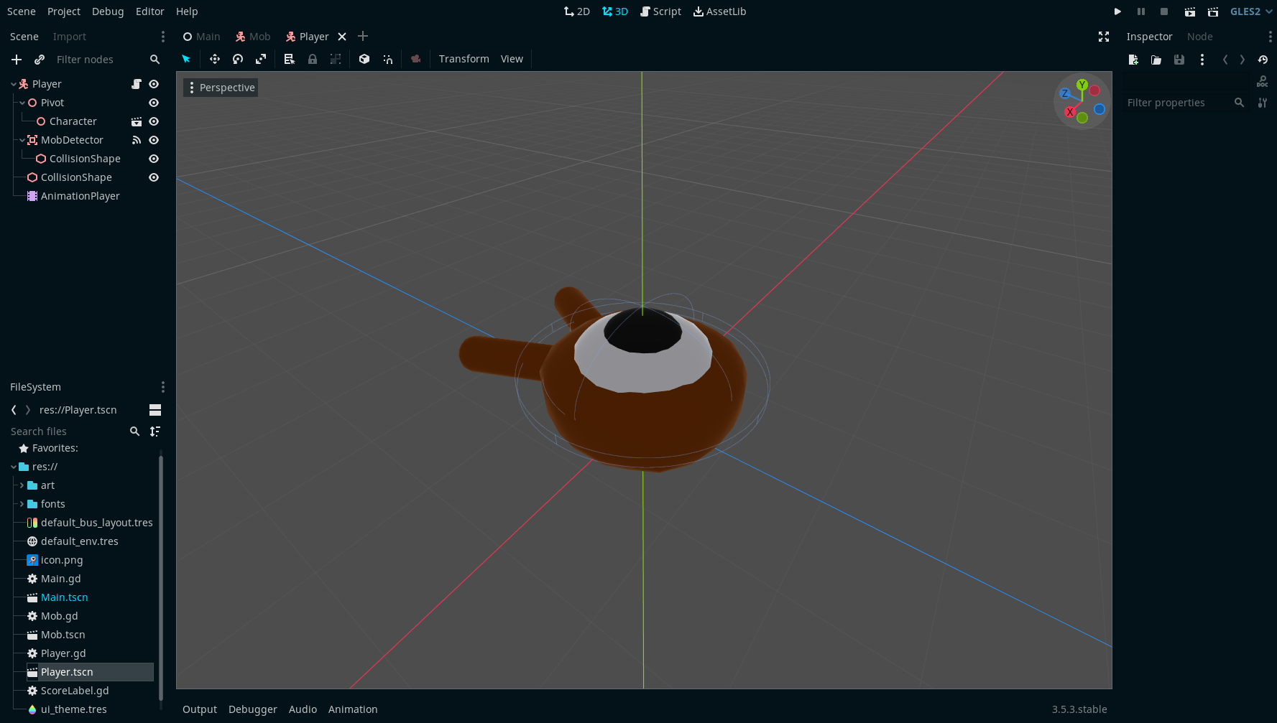Toggle Use Local Space cube icon
Image resolution: width=1277 pixels, height=723 pixels.
364,59
